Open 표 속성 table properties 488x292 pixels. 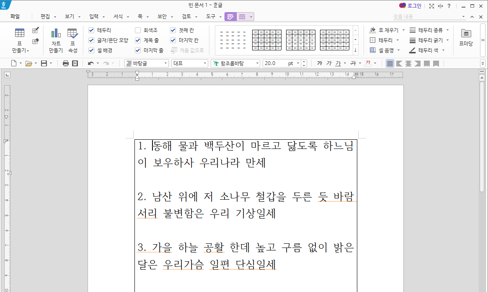pyautogui.click(x=72, y=40)
